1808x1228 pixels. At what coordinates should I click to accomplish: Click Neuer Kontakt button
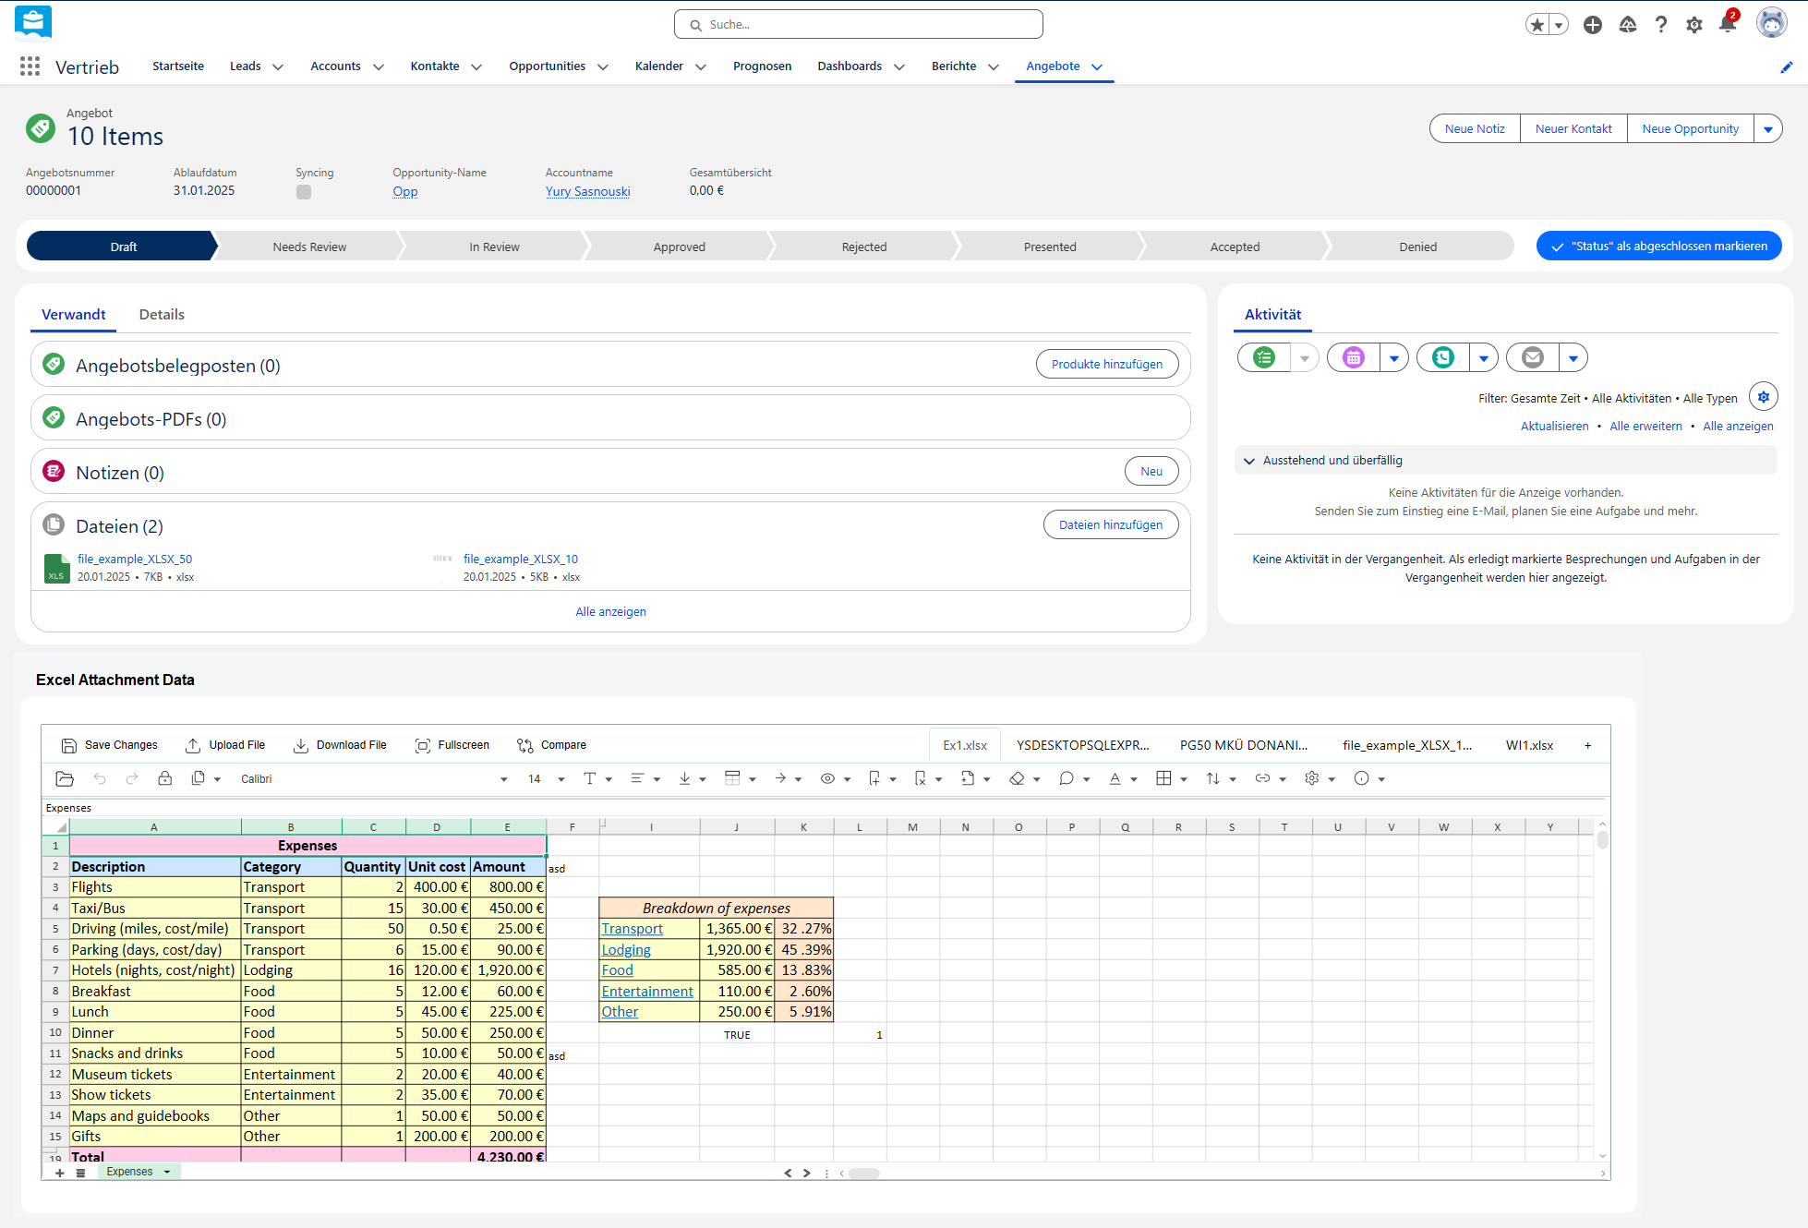tap(1573, 129)
